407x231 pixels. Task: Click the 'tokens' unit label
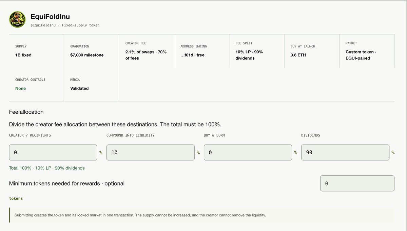[x=16, y=198]
